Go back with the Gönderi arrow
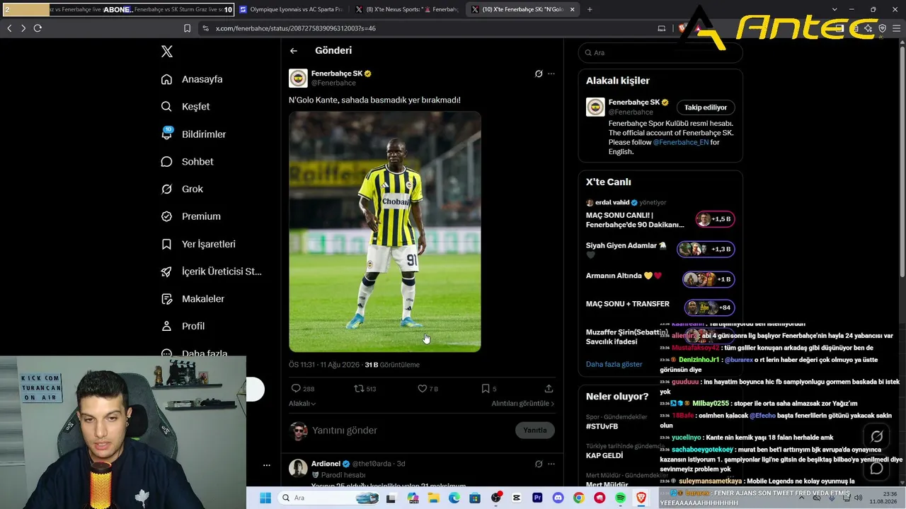The width and height of the screenshot is (906, 509). (x=294, y=51)
